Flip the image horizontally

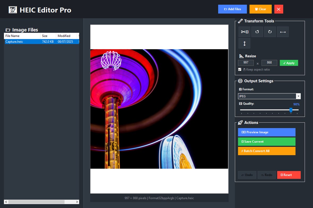[282, 32]
